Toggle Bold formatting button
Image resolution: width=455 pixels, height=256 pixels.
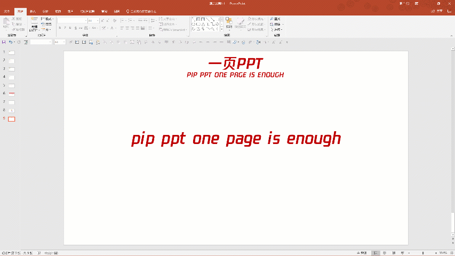tap(59, 28)
